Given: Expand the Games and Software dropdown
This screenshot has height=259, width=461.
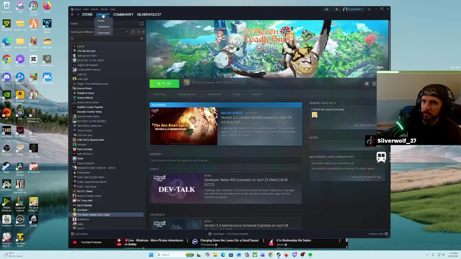Looking at the screenshot, I should point(127,32).
